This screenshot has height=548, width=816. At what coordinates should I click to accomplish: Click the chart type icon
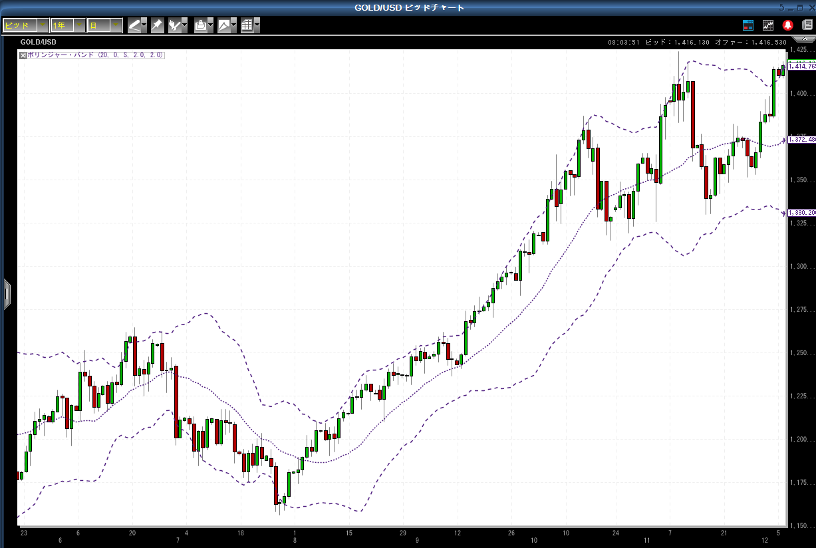pyautogui.click(x=224, y=25)
